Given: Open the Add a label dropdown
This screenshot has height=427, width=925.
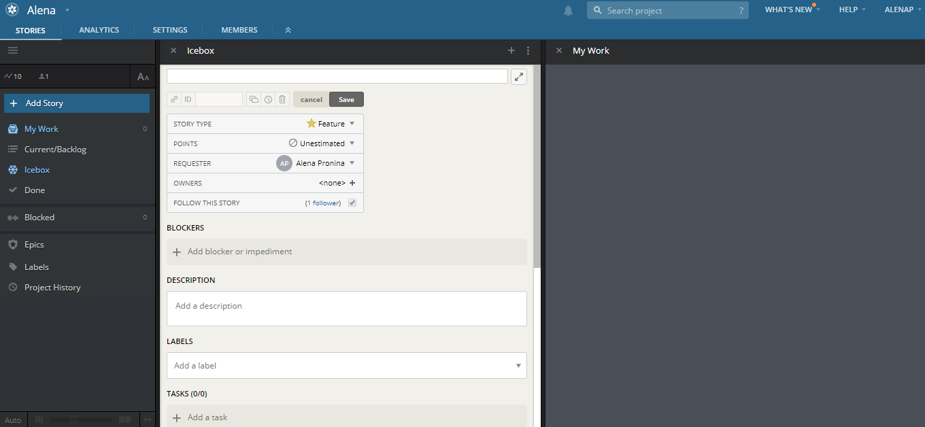Looking at the screenshot, I should [347, 365].
